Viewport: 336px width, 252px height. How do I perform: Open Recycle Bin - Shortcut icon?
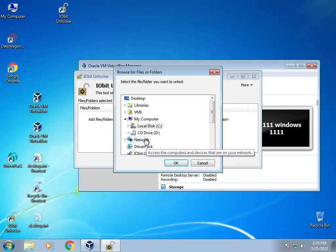click(x=38, y=192)
